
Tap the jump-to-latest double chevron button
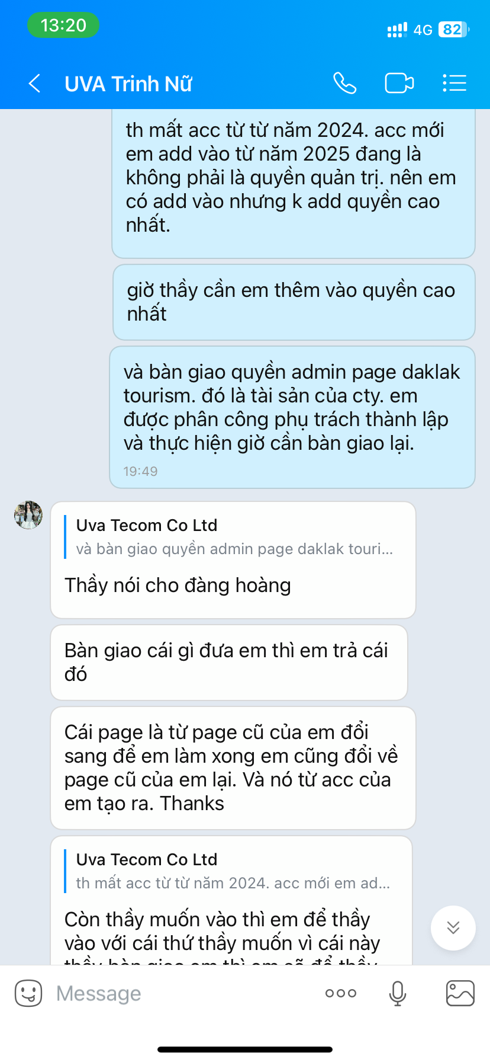click(453, 927)
